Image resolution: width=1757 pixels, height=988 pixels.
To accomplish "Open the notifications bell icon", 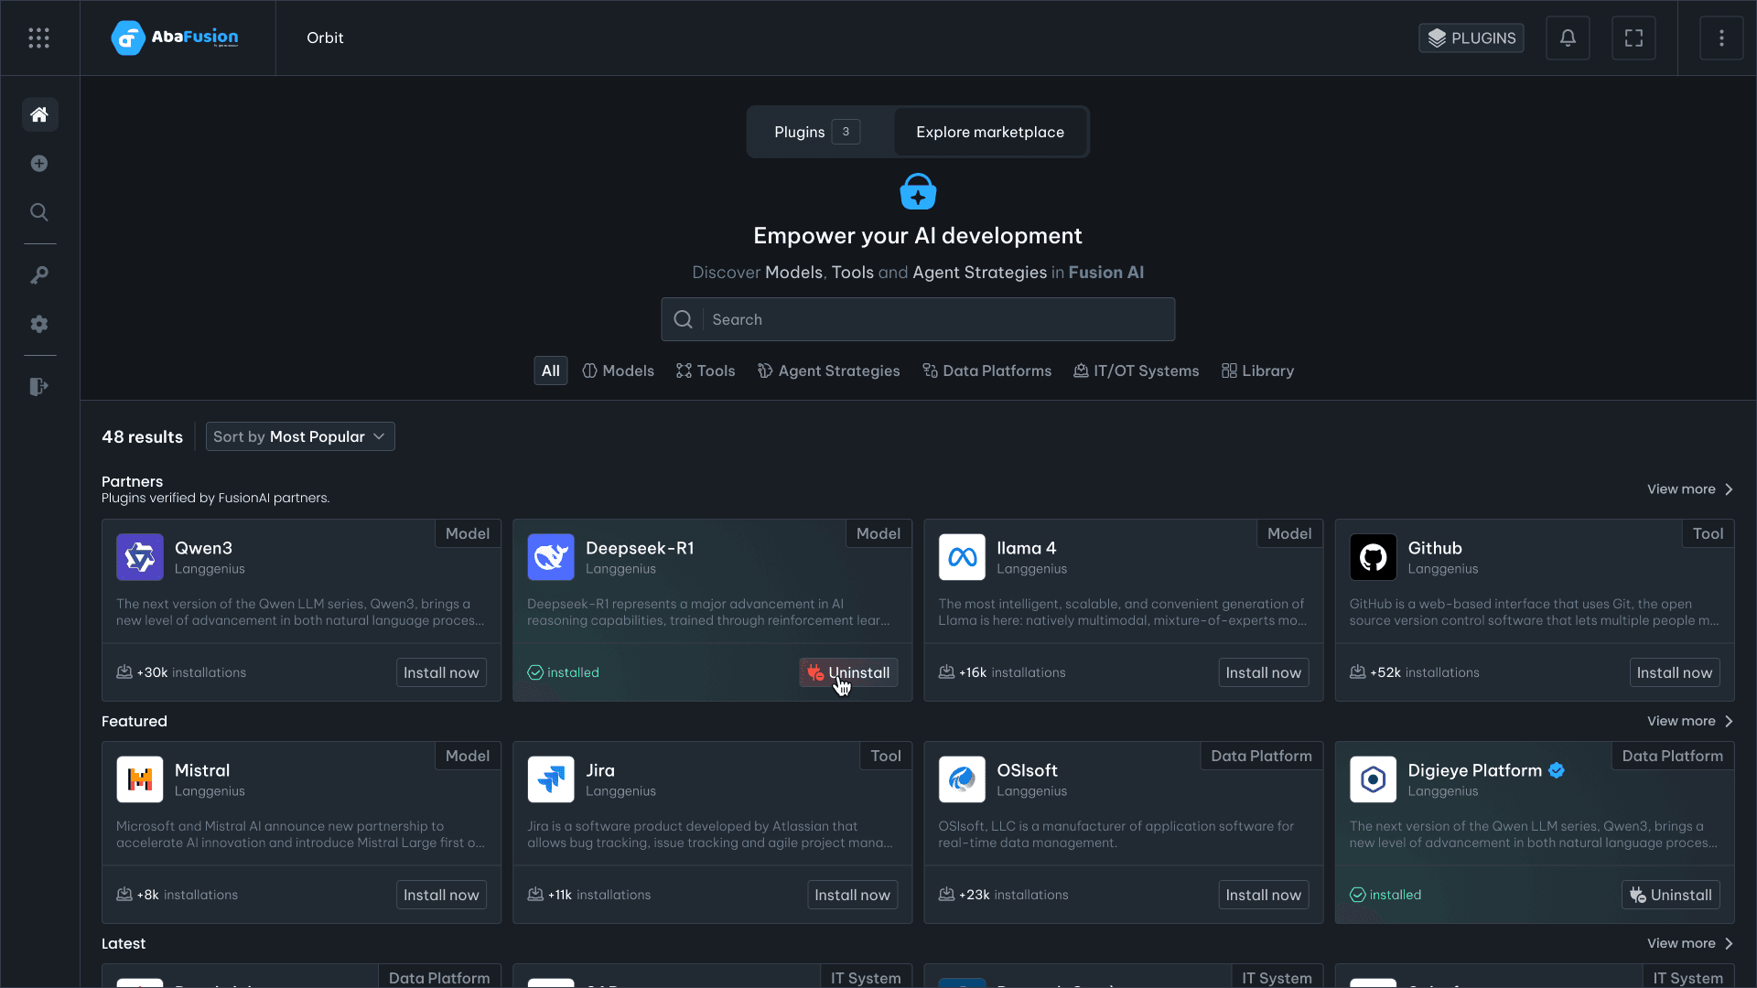I will [x=1568, y=38].
